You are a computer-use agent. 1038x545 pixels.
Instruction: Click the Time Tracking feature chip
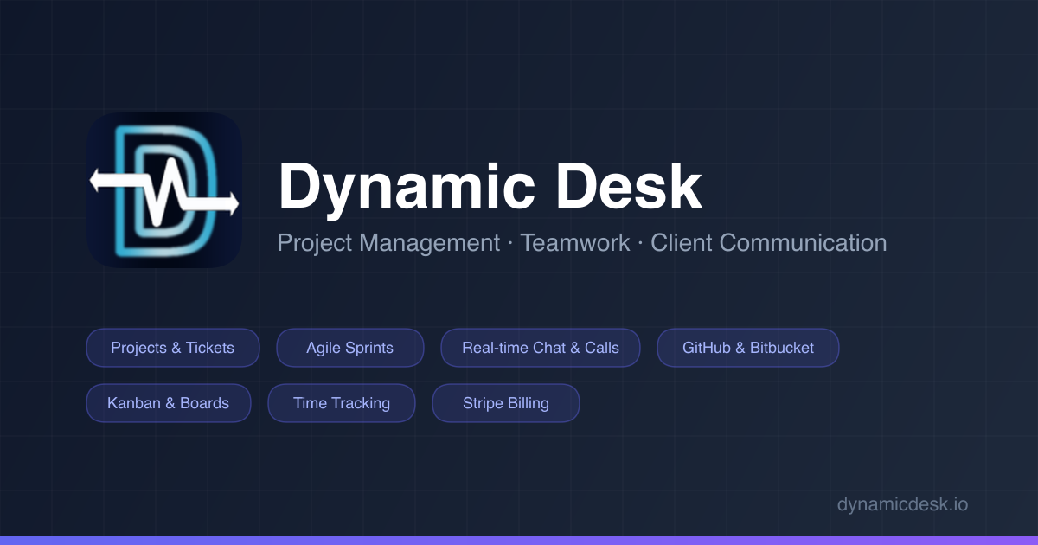(341, 403)
